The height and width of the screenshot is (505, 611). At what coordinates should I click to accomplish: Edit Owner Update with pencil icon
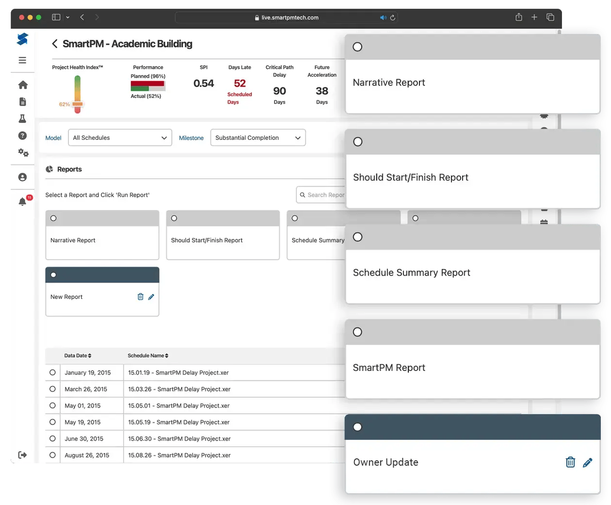tap(587, 462)
